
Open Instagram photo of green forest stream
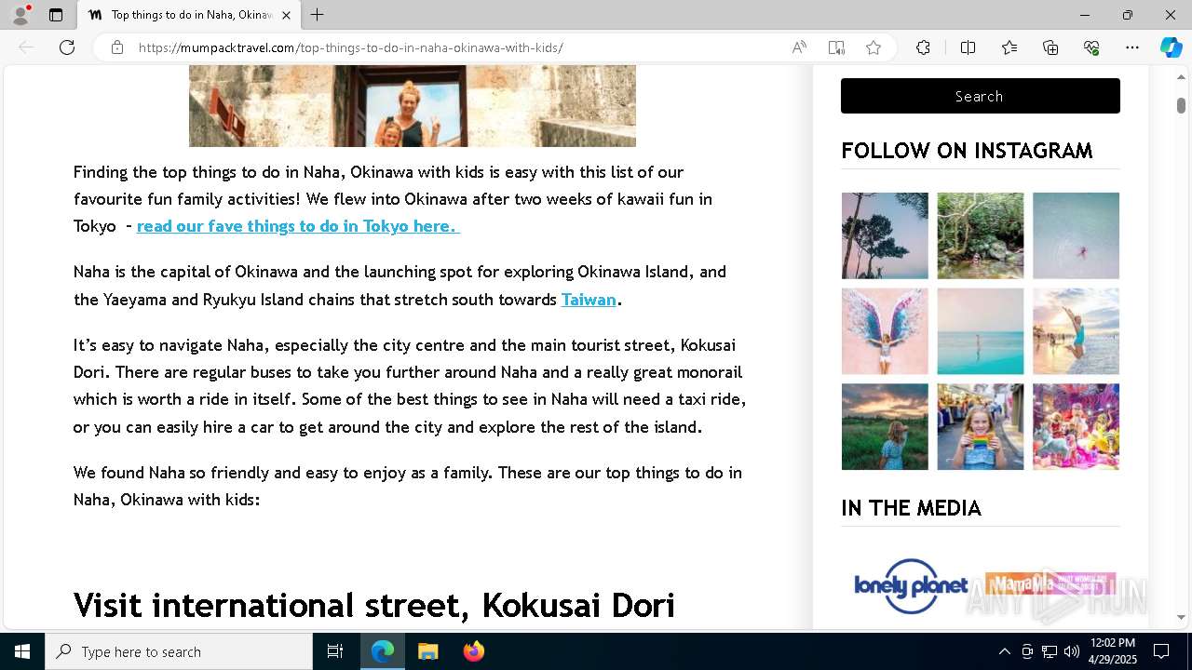[x=980, y=235]
